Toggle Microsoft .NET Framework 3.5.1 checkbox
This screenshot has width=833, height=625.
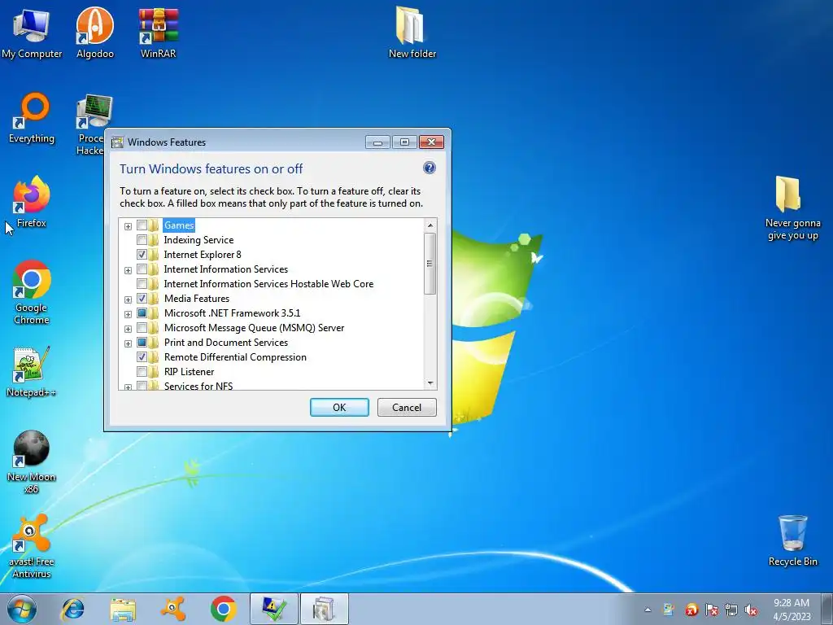pos(142,313)
